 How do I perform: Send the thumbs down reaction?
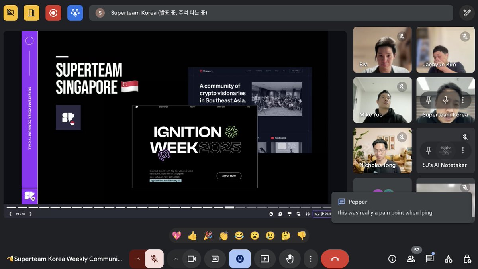301,236
